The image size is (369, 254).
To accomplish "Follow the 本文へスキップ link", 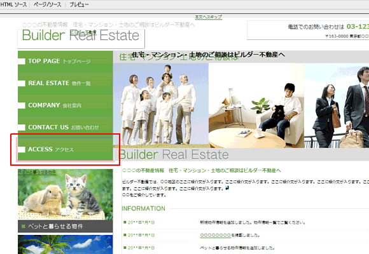I will tap(208, 17).
